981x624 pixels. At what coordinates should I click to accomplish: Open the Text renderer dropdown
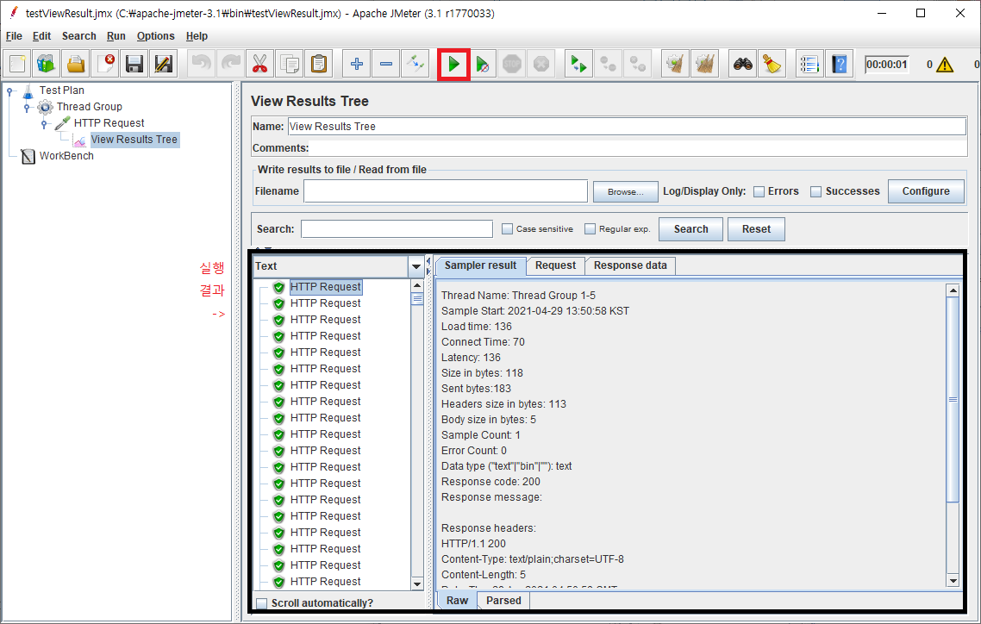tap(416, 267)
